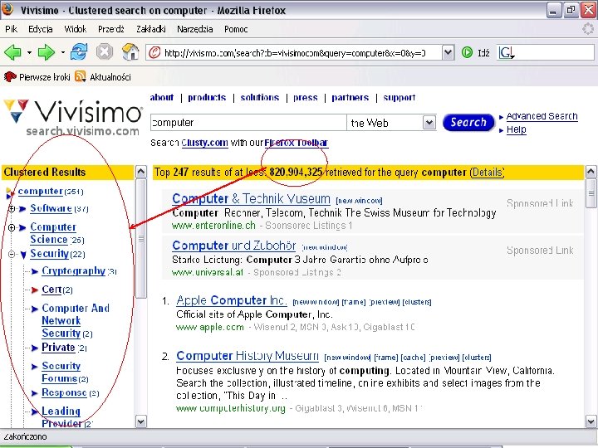Viewport: 598px width, 448px height.
Task: Click [preview] for Apple Computer result
Action: click(384, 302)
